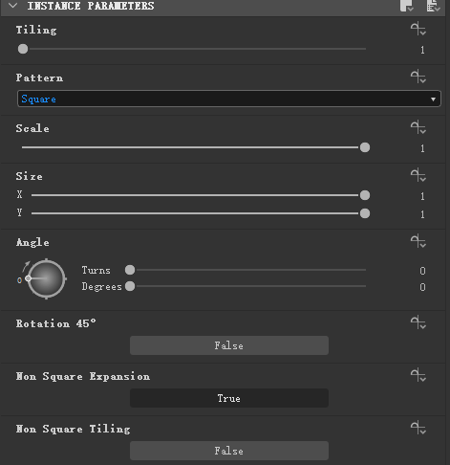Open the Rotation 45° parameter options icon
This screenshot has height=465, width=450.
click(x=418, y=322)
